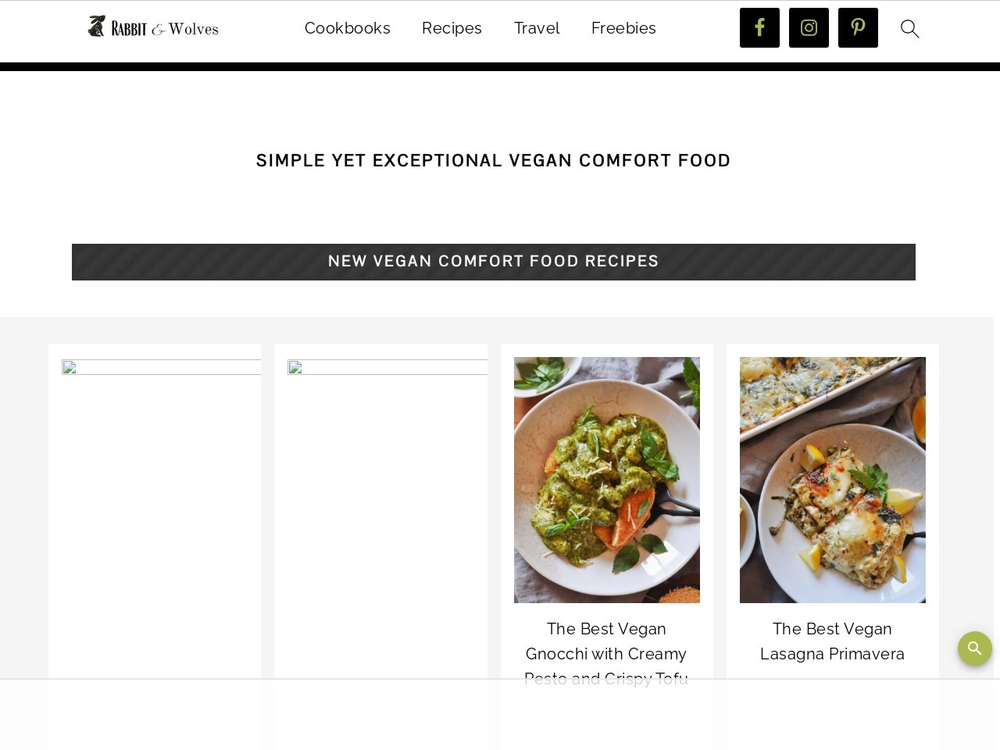This screenshot has width=1000, height=750.
Task: Click the Simple Yet Exceptional Vegan Comfort Food heading
Action: point(493,160)
